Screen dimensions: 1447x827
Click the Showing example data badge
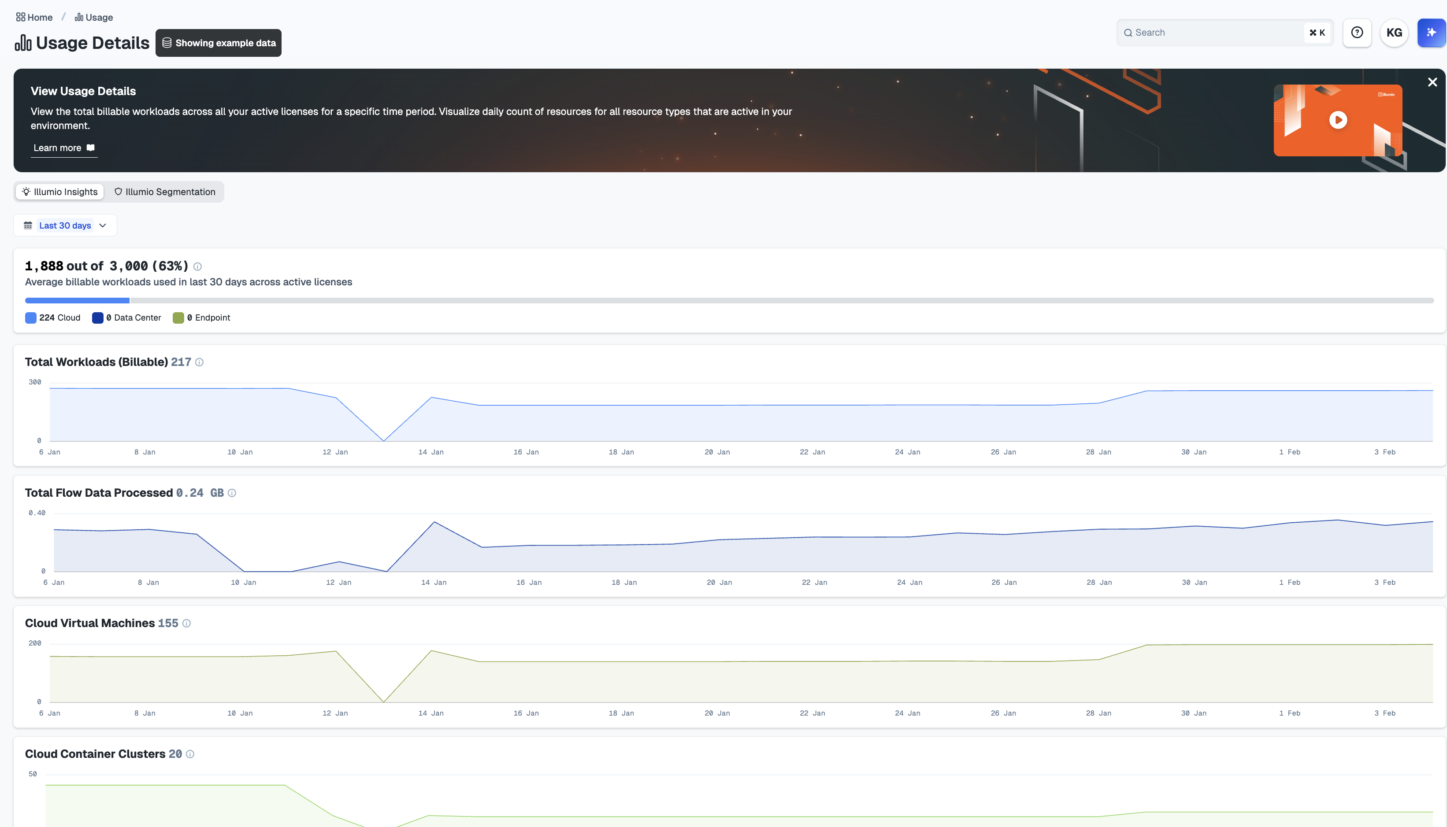click(x=218, y=43)
